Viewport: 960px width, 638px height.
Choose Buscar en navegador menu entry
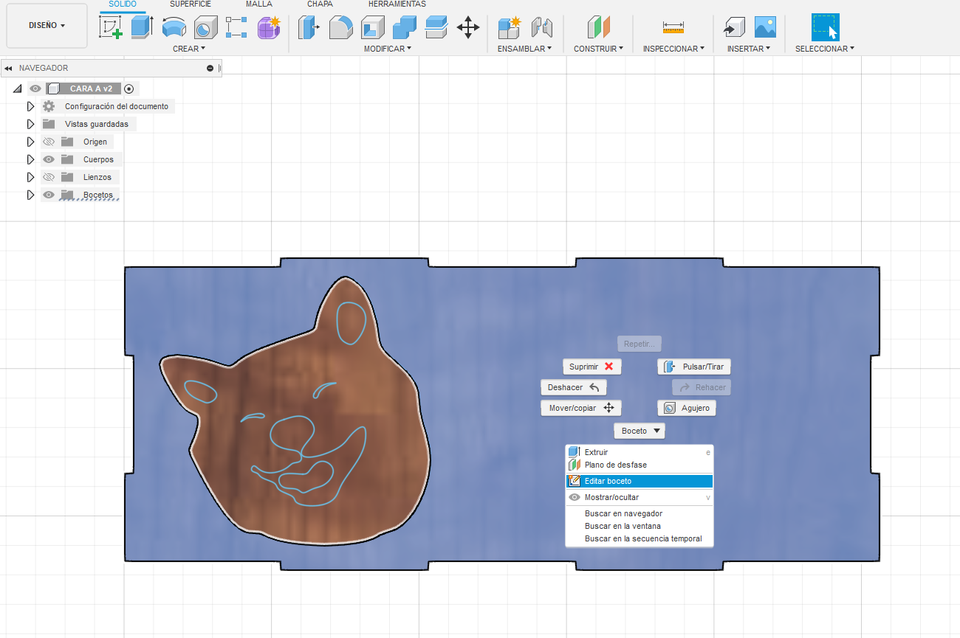[640, 513]
